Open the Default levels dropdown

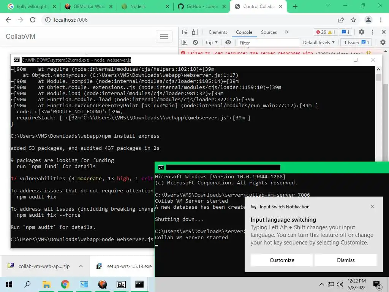click(319, 43)
